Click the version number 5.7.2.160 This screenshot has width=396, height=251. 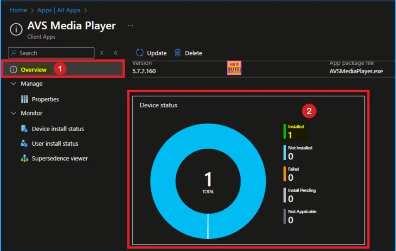(x=144, y=71)
